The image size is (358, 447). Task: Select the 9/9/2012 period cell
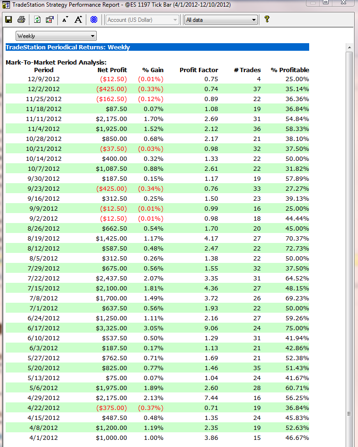click(44, 209)
